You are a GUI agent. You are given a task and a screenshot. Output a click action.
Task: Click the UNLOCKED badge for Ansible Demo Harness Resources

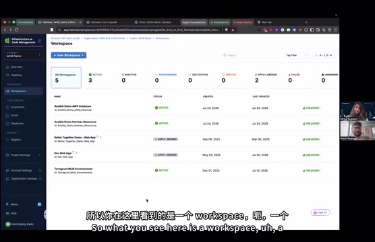(311, 124)
